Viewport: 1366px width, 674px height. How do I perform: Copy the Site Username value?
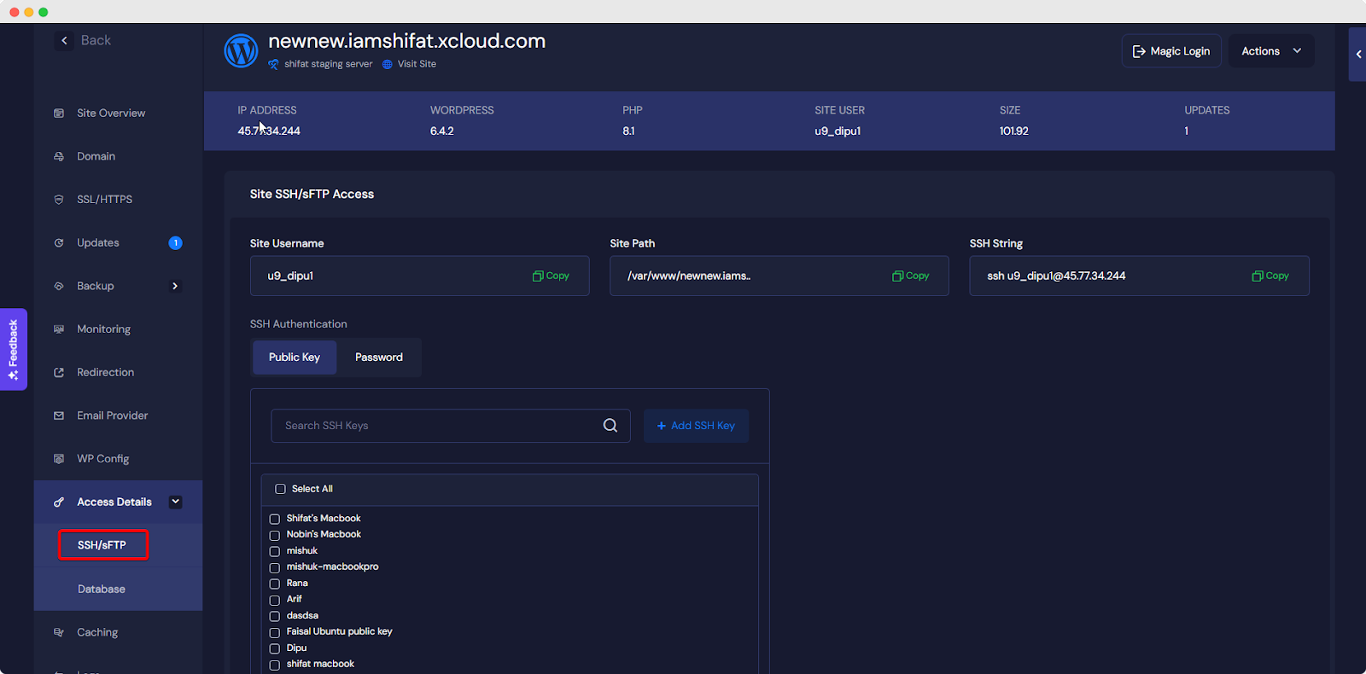pos(551,276)
